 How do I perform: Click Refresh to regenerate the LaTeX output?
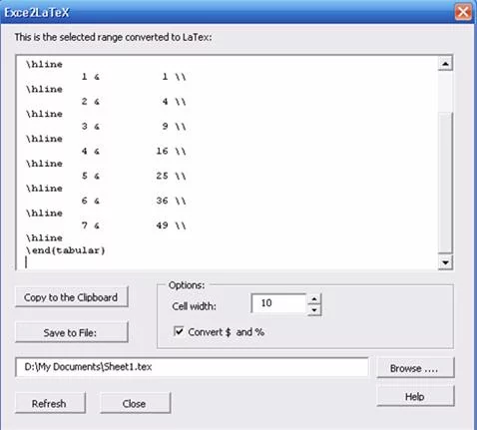coord(50,403)
